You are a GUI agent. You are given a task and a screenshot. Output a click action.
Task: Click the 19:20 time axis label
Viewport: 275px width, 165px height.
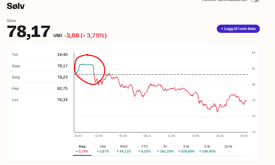coord(244,136)
